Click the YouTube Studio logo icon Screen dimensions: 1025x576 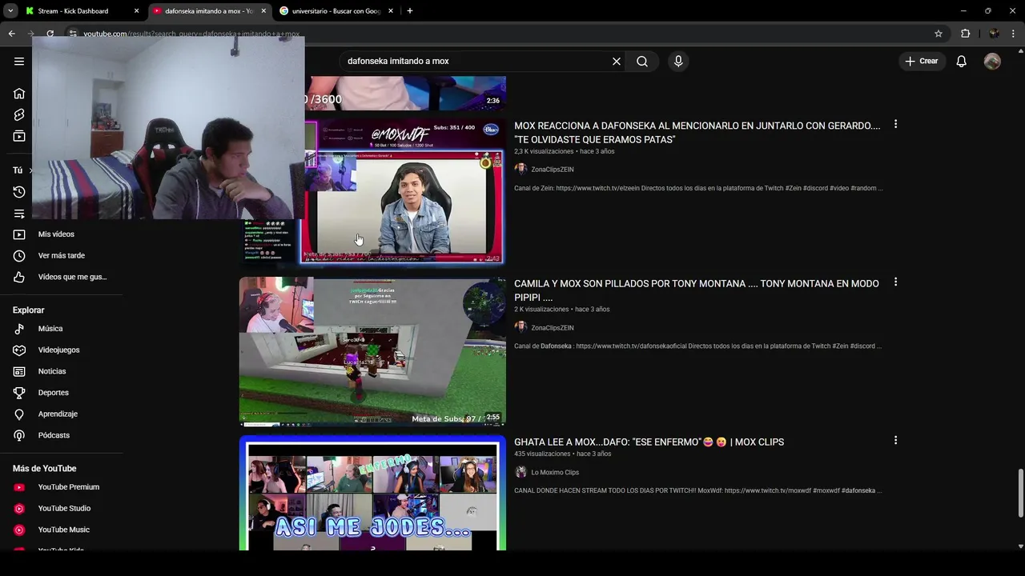pyautogui.click(x=19, y=509)
